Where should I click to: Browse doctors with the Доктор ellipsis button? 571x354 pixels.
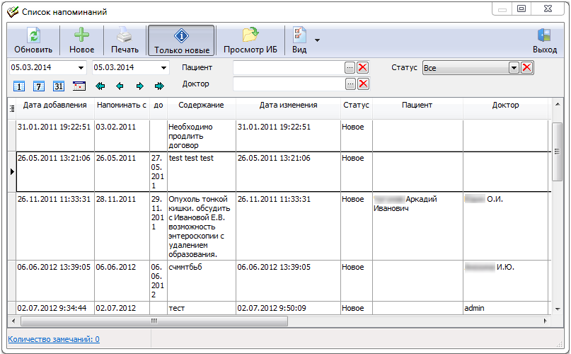(x=350, y=84)
